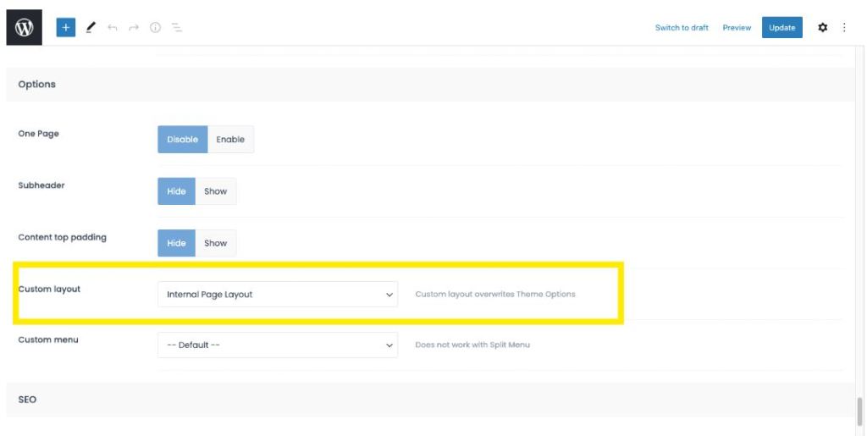The height and width of the screenshot is (436, 867).
Task: Select the pencil Tools icon
Action: point(91,28)
